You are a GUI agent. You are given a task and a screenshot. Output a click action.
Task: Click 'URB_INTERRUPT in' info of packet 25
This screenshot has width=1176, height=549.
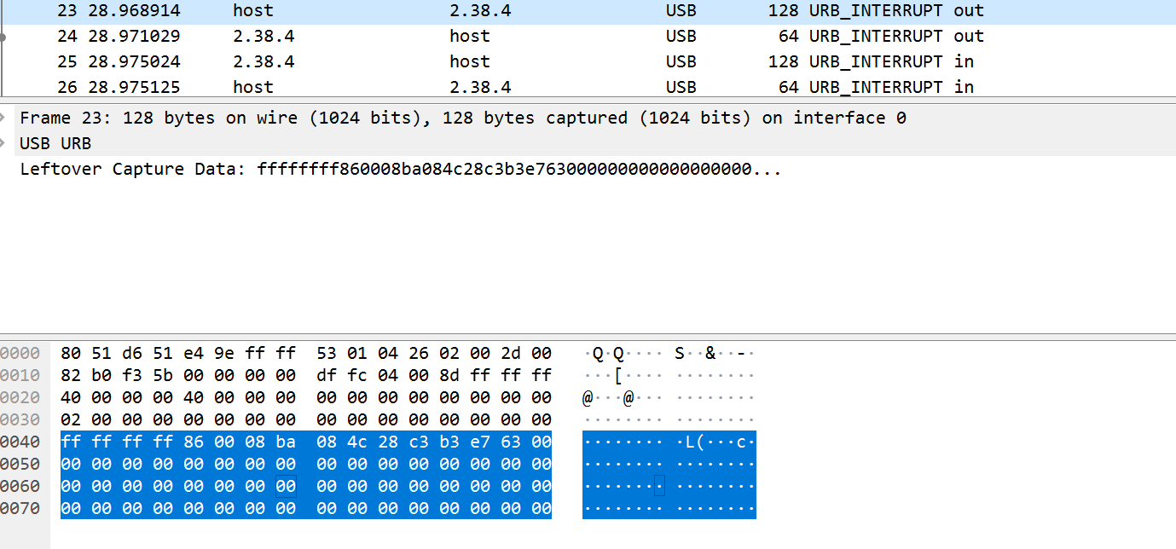[x=891, y=61]
